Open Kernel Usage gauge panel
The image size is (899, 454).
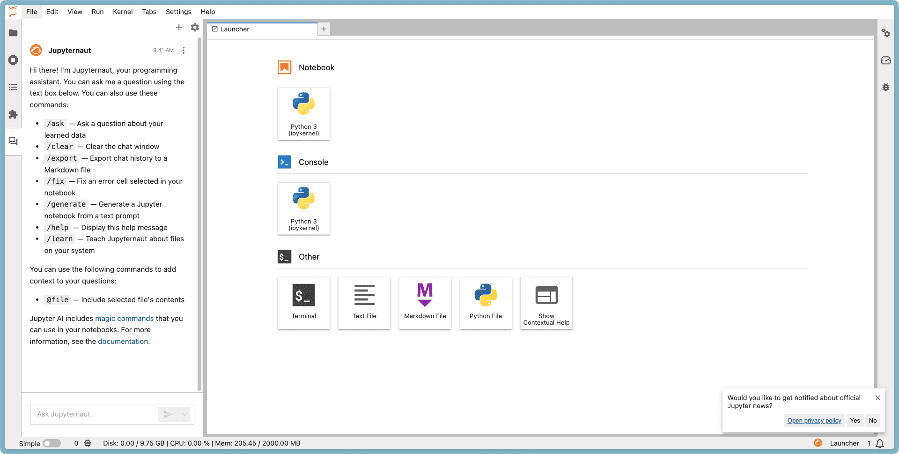(886, 60)
